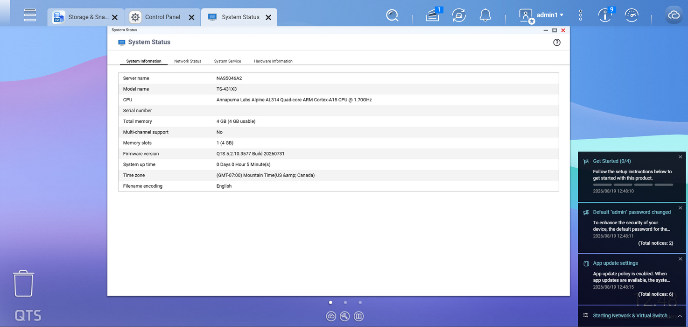This screenshot has width=688, height=327.
Task: Close the Storage & Snapshots tab
Action: [x=115, y=17]
